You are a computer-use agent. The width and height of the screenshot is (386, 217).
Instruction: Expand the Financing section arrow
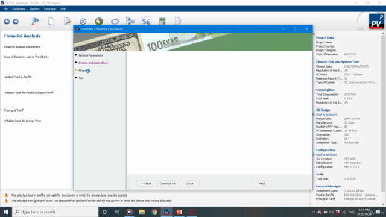[76, 70]
